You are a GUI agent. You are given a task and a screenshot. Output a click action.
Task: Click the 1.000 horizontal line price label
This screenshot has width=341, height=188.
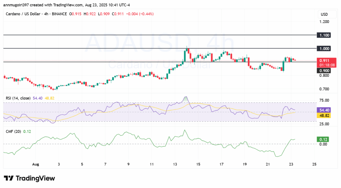[324, 49]
